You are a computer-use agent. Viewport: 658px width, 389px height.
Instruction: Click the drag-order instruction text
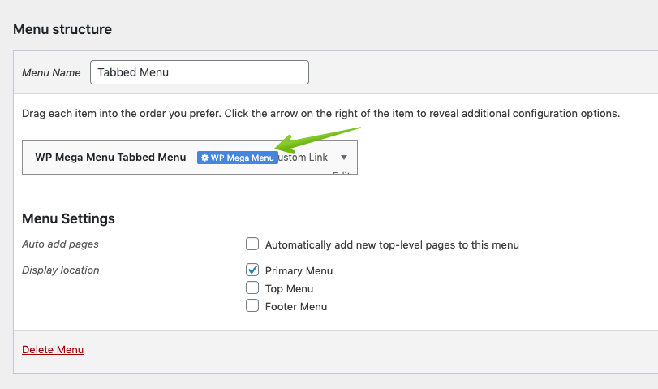pos(321,114)
